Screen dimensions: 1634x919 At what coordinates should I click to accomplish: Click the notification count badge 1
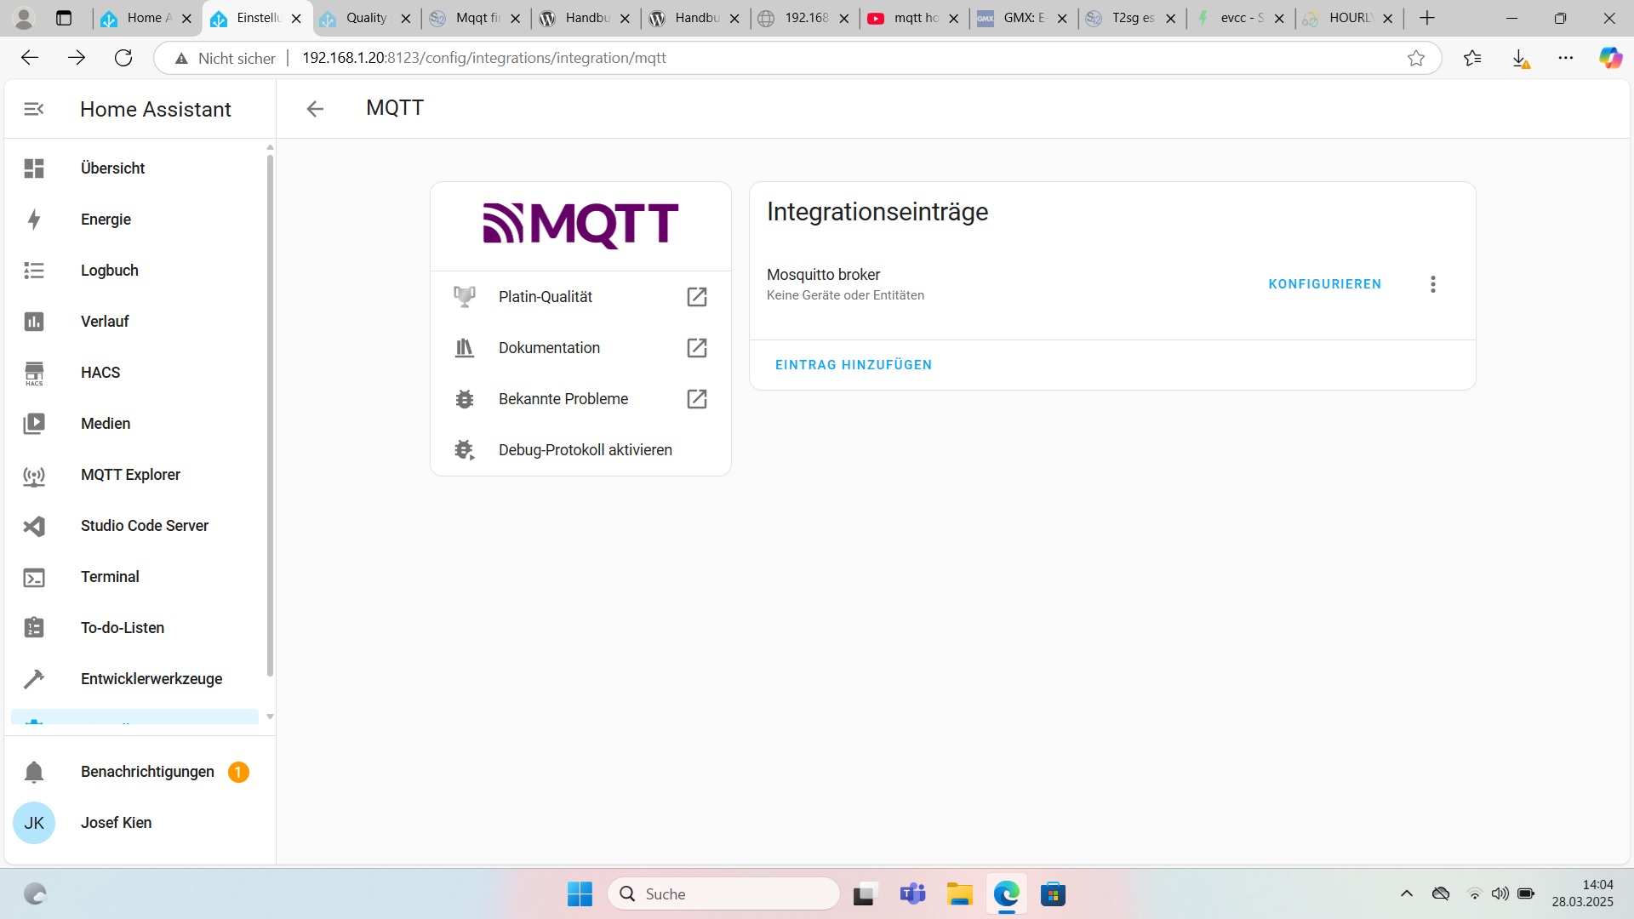coord(238,772)
